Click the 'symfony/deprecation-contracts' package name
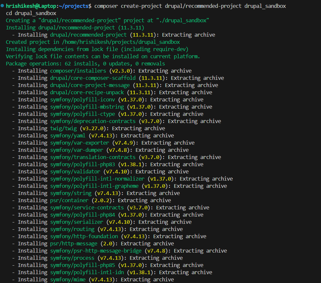 93,121
